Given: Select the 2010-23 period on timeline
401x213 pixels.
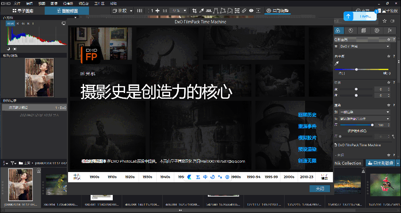Looking at the screenshot, I should (306, 177).
